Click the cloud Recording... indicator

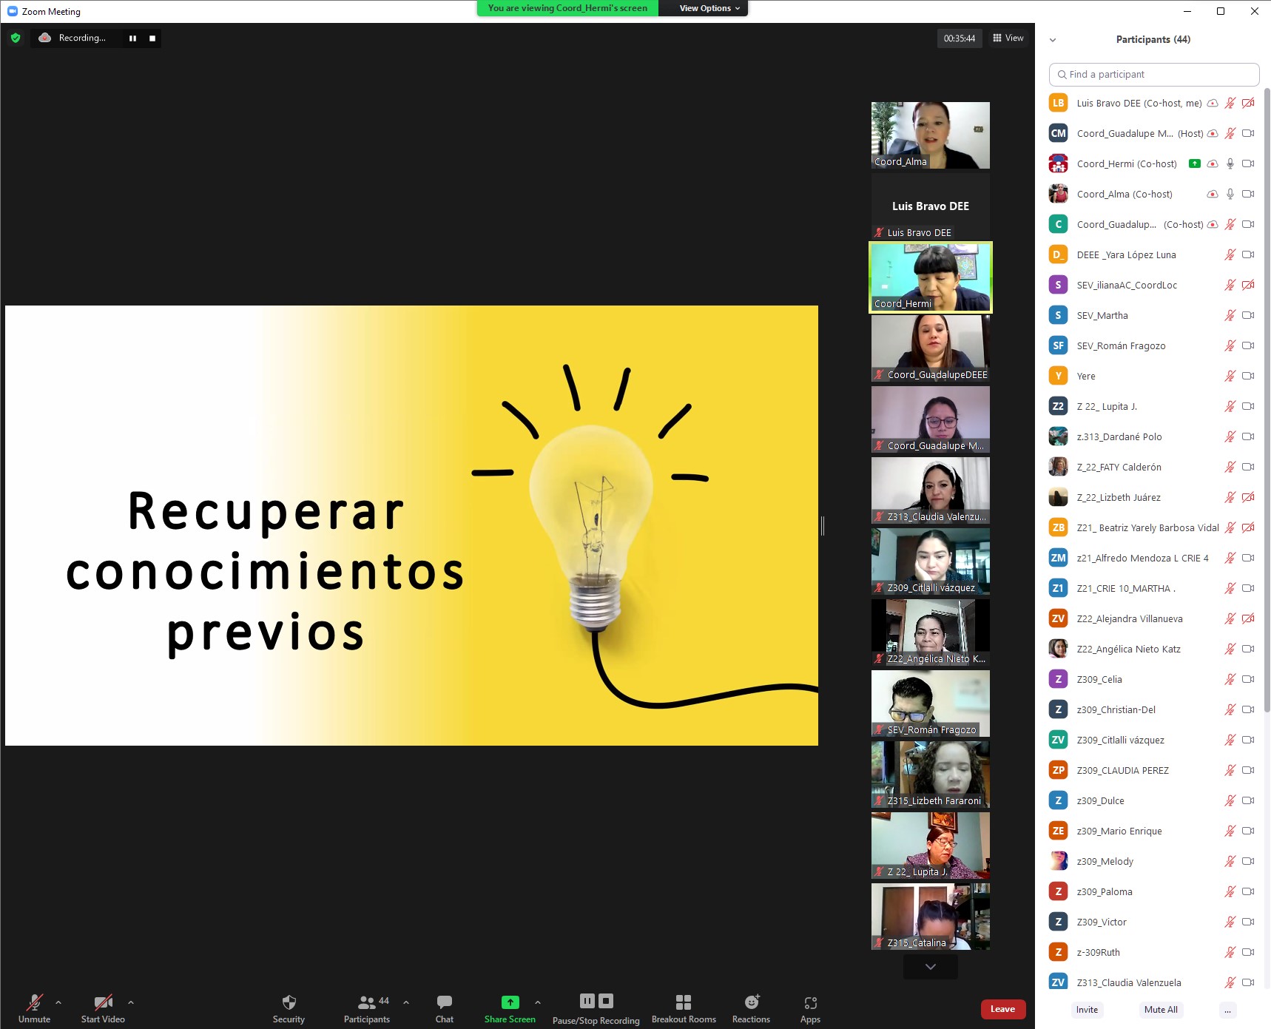[x=73, y=38]
